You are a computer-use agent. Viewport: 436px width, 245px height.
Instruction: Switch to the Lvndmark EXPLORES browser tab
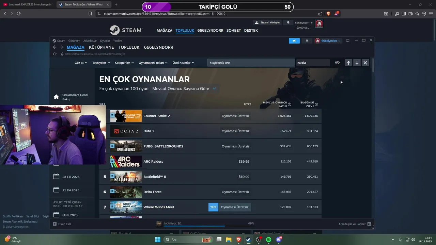pos(28,4)
